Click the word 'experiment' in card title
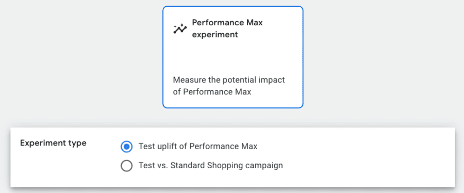The image size is (464, 193). pos(215,35)
